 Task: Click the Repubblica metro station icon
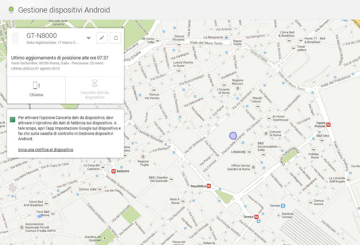(209, 186)
